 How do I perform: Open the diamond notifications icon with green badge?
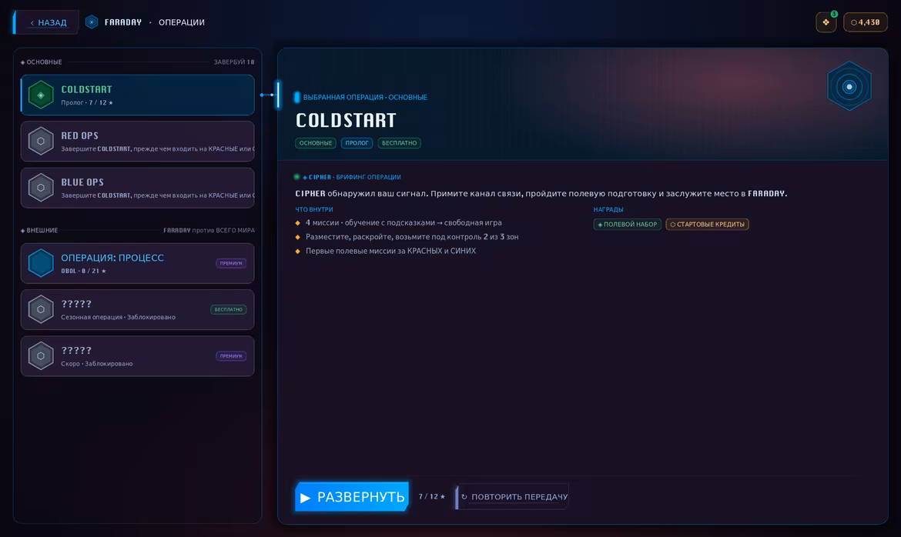(x=826, y=22)
